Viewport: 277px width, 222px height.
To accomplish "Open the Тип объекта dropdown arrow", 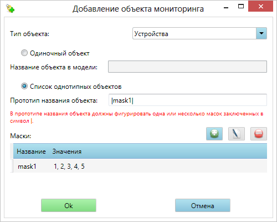I will pyautogui.click(x=261, y=33).
